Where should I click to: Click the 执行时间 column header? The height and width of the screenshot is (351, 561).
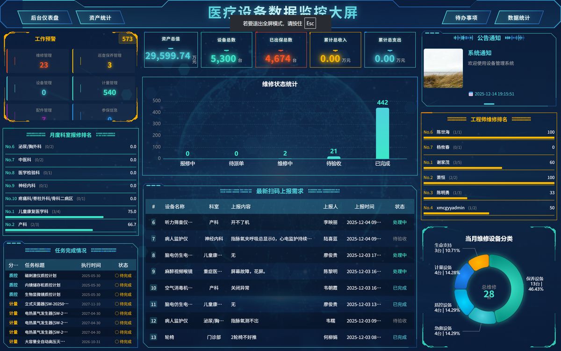(x=91, y=265)
